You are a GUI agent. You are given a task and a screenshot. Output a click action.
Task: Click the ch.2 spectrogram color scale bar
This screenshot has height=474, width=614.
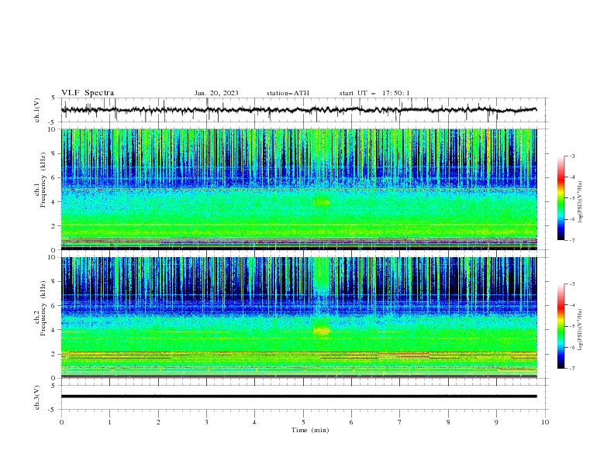pyautogui.click(x=561, y=326)
